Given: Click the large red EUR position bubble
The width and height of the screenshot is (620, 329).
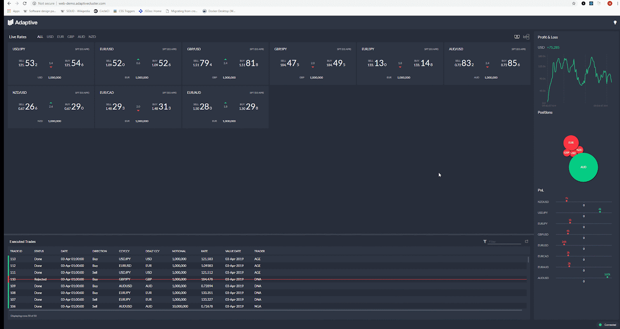Looking at the screenshot, I should pos(571,143).
